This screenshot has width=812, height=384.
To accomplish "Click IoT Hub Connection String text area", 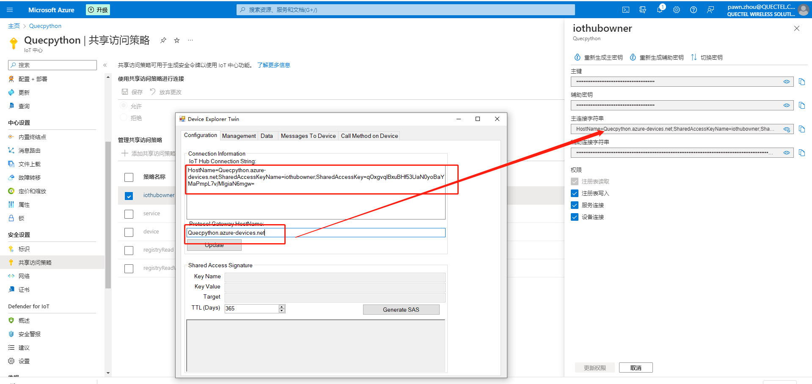I will tap(316, 192).
